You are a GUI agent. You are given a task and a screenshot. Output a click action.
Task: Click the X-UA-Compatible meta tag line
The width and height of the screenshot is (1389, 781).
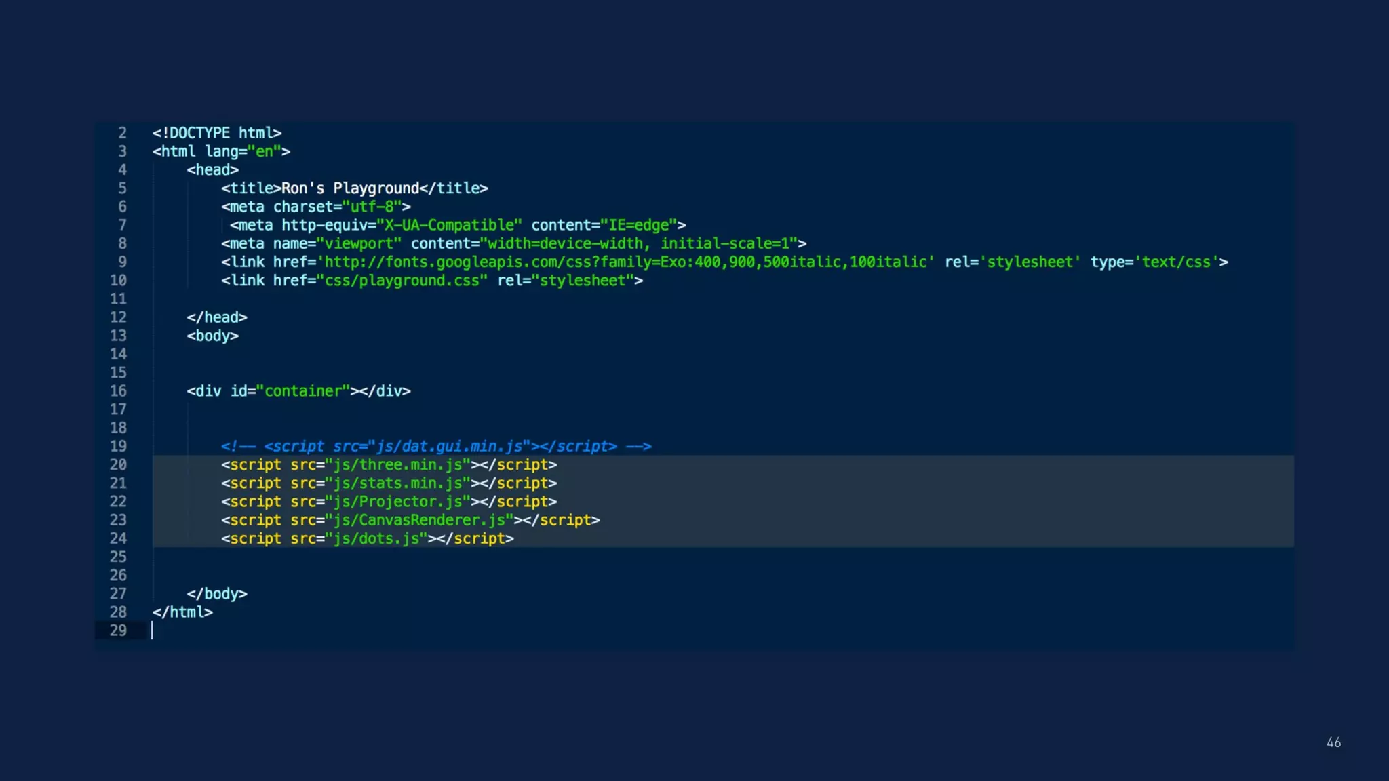pos(458,225)
